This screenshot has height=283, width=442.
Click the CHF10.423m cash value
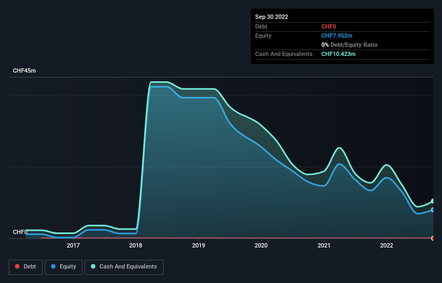338,54
